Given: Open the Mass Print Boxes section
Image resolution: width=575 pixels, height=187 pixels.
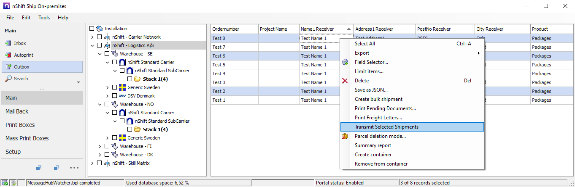Looking at the screenshot, I should coord(27,138).
